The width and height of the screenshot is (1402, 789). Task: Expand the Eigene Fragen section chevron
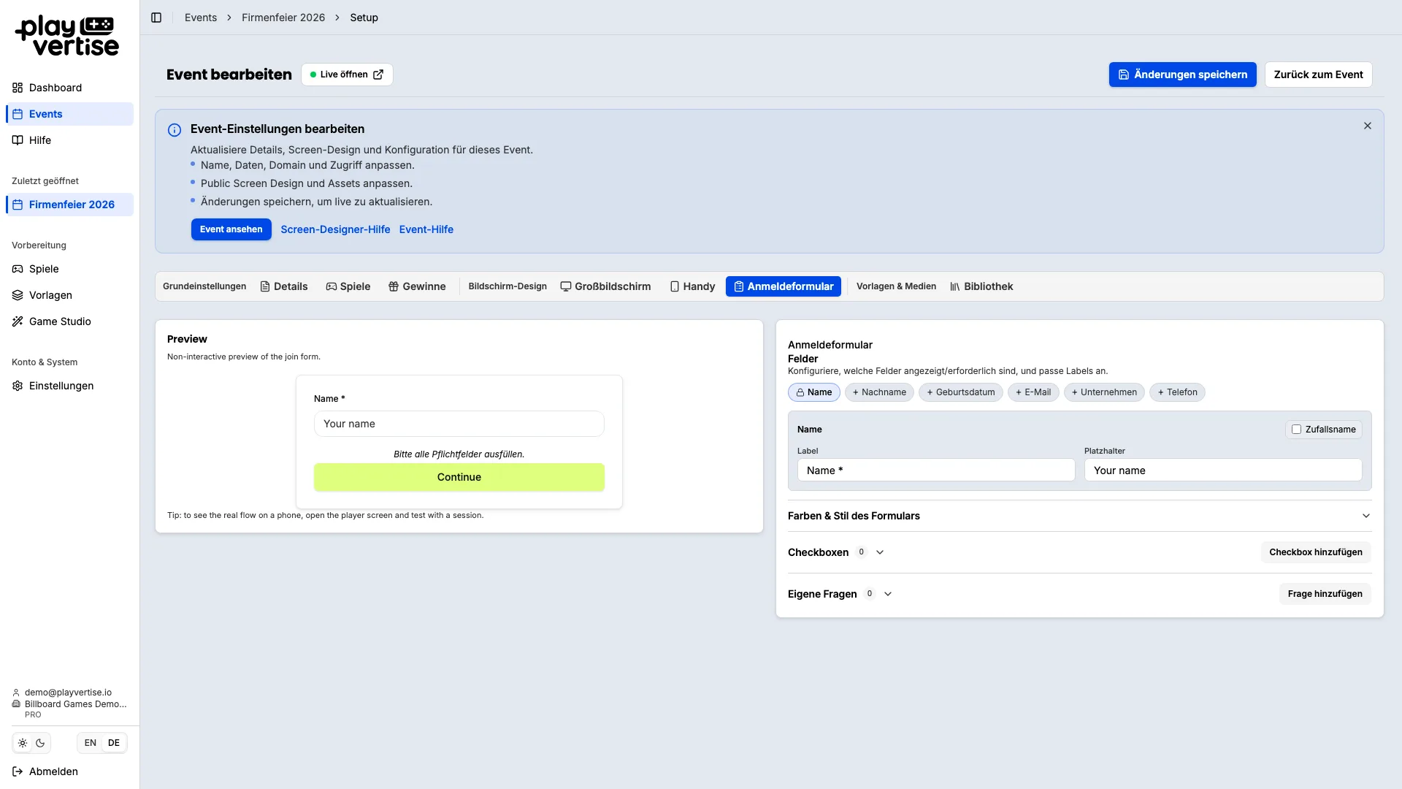[888, 594]
